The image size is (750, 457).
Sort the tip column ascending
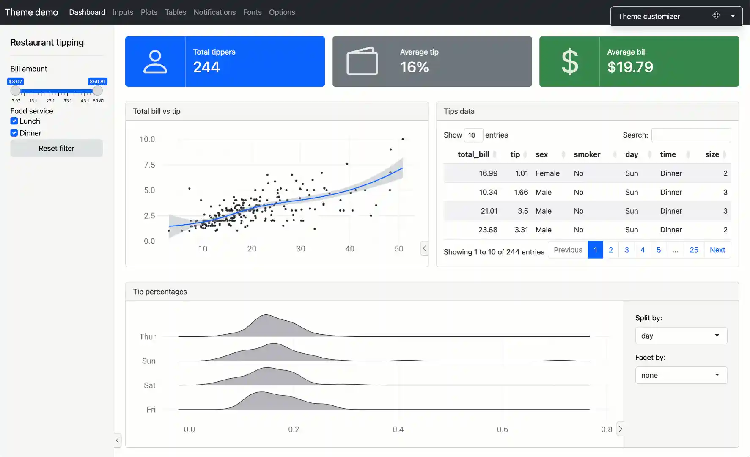(x=514, y=154)
